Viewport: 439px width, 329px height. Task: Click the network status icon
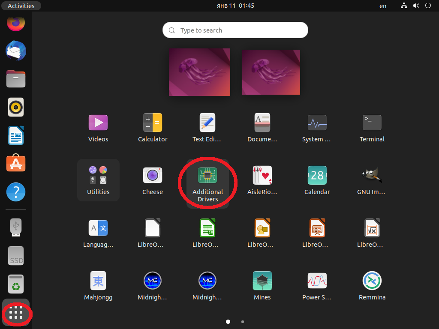pyautogui.click(x=404, y=6)
